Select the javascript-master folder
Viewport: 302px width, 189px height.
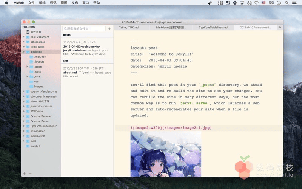point(41,106)
